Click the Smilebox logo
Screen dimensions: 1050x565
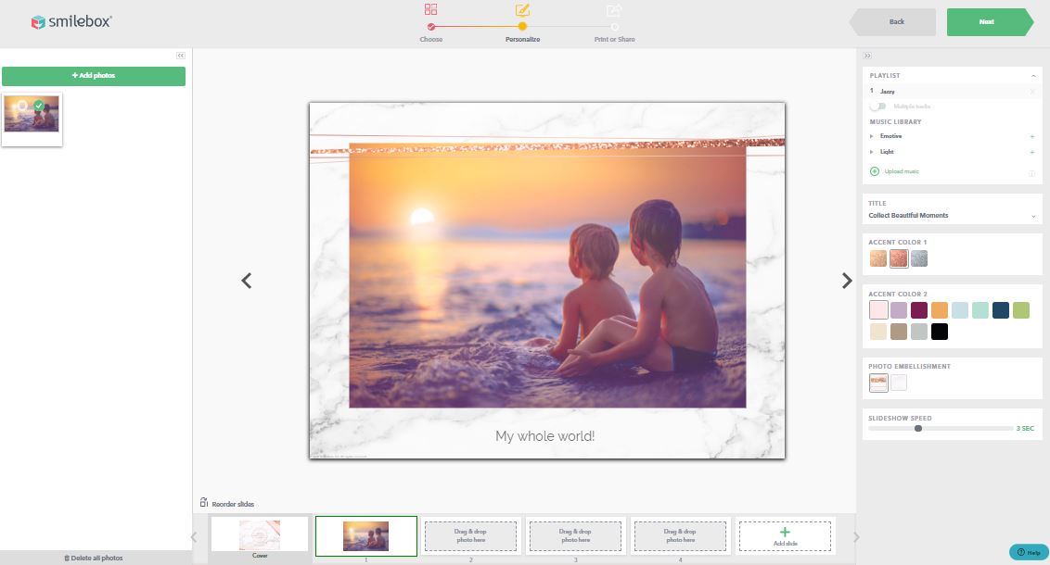[x=71, y=21]
